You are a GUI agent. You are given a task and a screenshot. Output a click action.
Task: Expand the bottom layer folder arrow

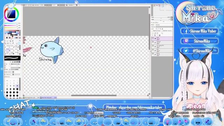pyautogui.click(x=155, y=55)
